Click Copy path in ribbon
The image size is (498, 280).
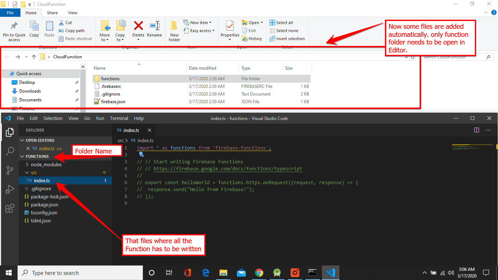tap(71, 31)
